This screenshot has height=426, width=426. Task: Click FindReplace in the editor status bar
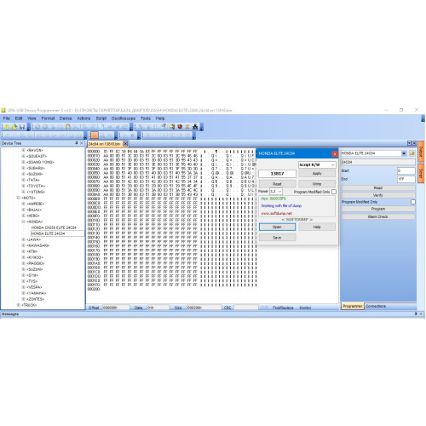click(283, 308)
